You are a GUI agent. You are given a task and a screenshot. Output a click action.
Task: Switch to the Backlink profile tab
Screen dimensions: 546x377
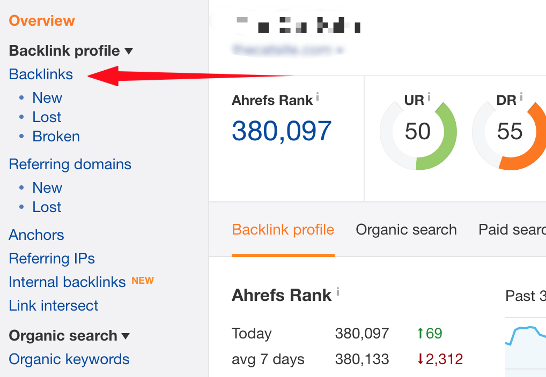tap(283, 230)
